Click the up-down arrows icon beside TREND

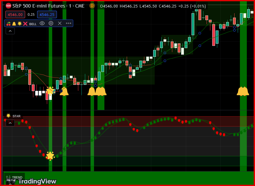(x=8, y=177)
